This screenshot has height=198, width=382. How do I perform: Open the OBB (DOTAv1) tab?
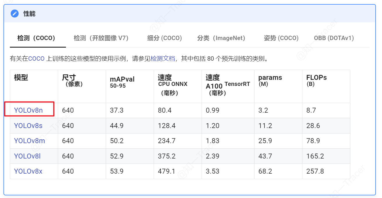click(x=334, y=38)
